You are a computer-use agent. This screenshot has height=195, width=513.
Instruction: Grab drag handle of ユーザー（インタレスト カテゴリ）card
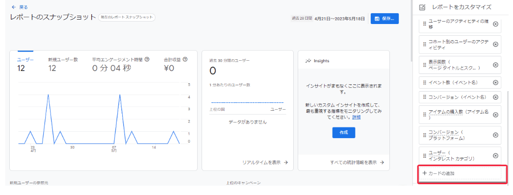click(424, 155)
